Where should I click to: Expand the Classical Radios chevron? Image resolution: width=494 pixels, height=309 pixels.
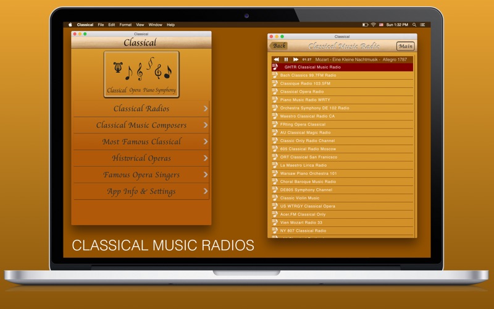pos(206,109)
